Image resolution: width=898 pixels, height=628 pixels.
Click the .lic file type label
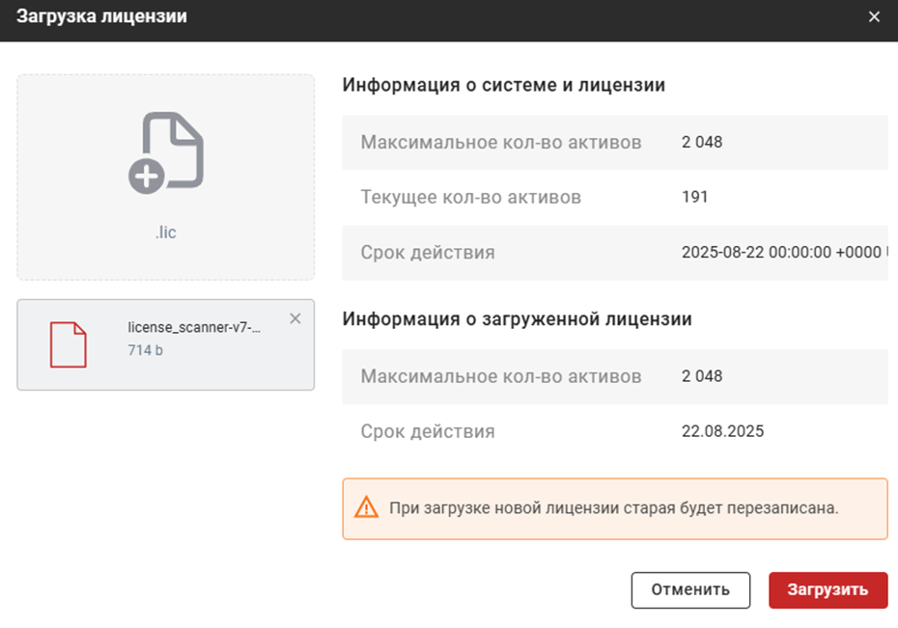point(165,232)
